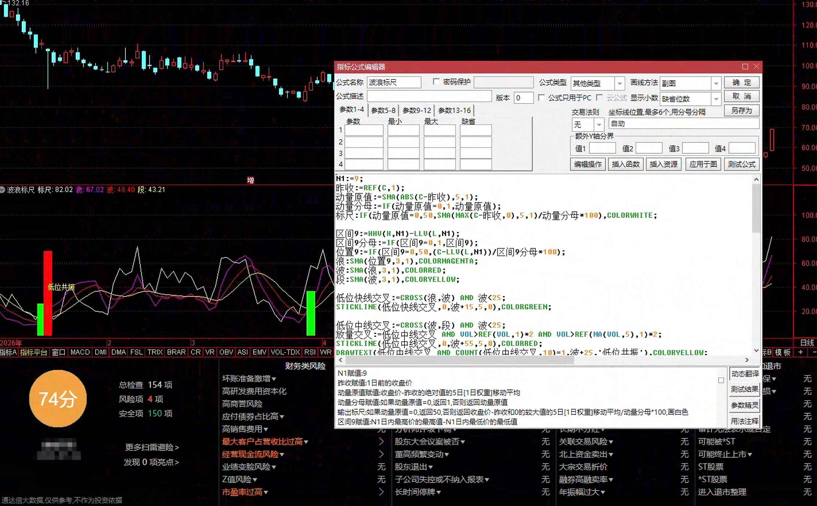This screenshot has width=817, height=506.
Task: Open the arrow beside 最大客户占营收比过高
Action: [x=381, y=441]
